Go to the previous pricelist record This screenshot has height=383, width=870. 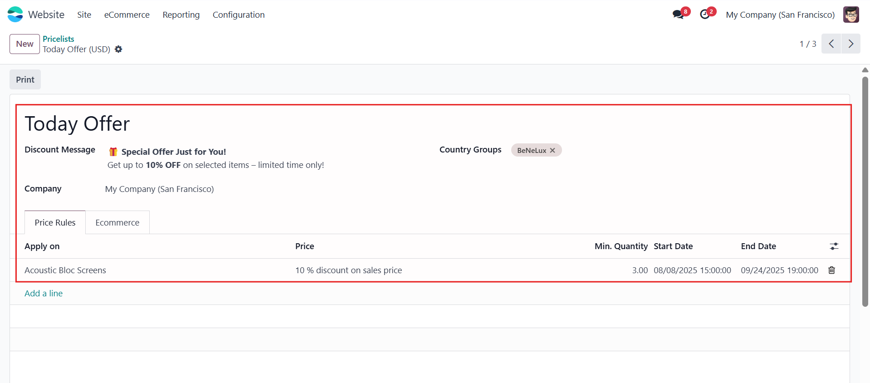pos(831,44)
